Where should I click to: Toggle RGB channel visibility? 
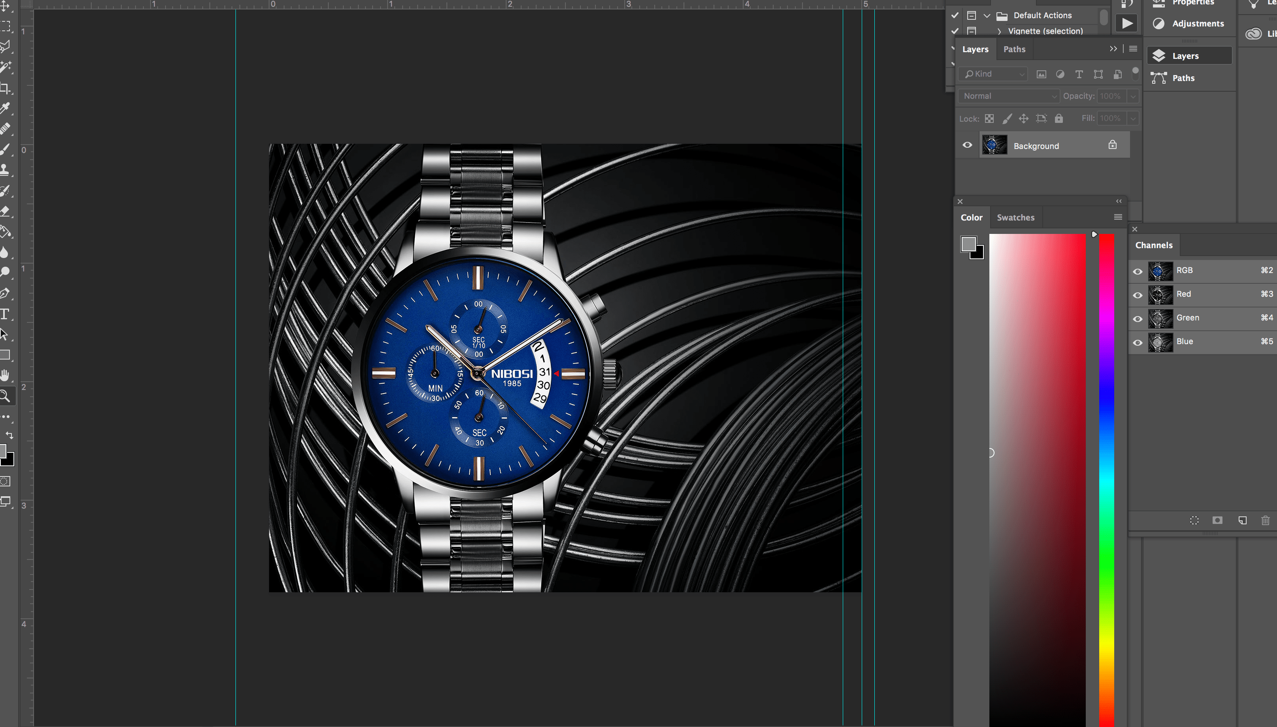point(1138,271)
